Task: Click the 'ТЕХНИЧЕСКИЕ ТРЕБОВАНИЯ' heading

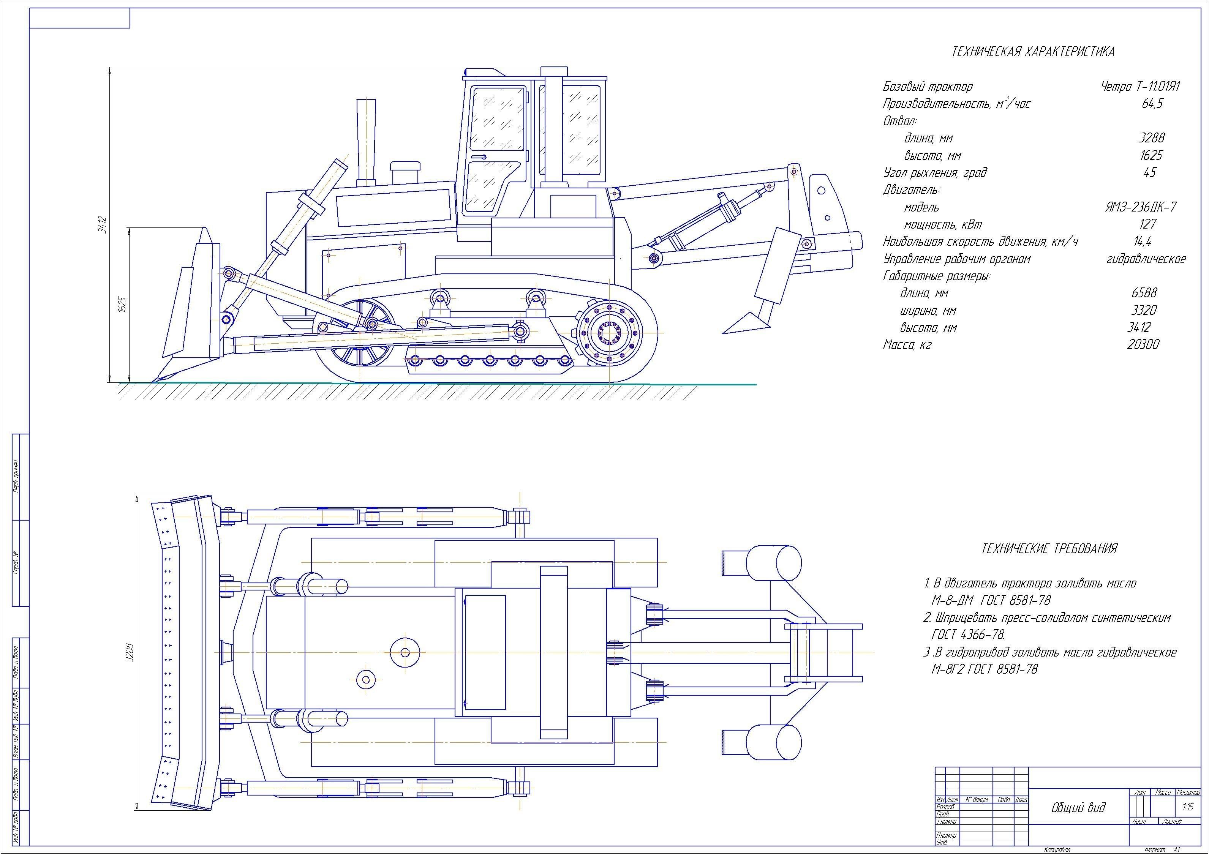Action: (1049, 549)
